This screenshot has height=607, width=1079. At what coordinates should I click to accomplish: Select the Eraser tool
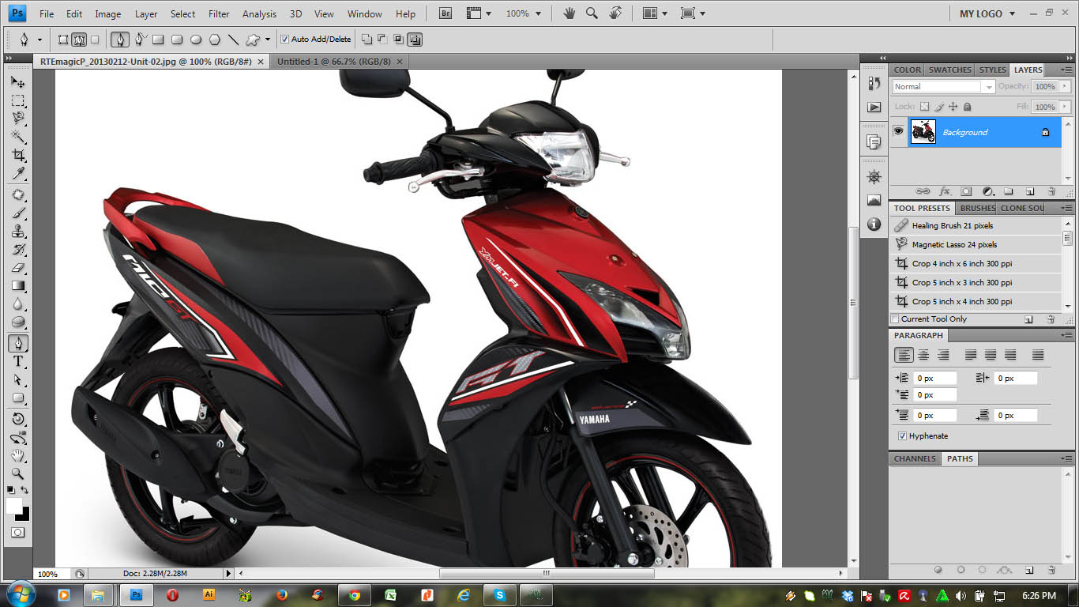click(x=17, y=268)
